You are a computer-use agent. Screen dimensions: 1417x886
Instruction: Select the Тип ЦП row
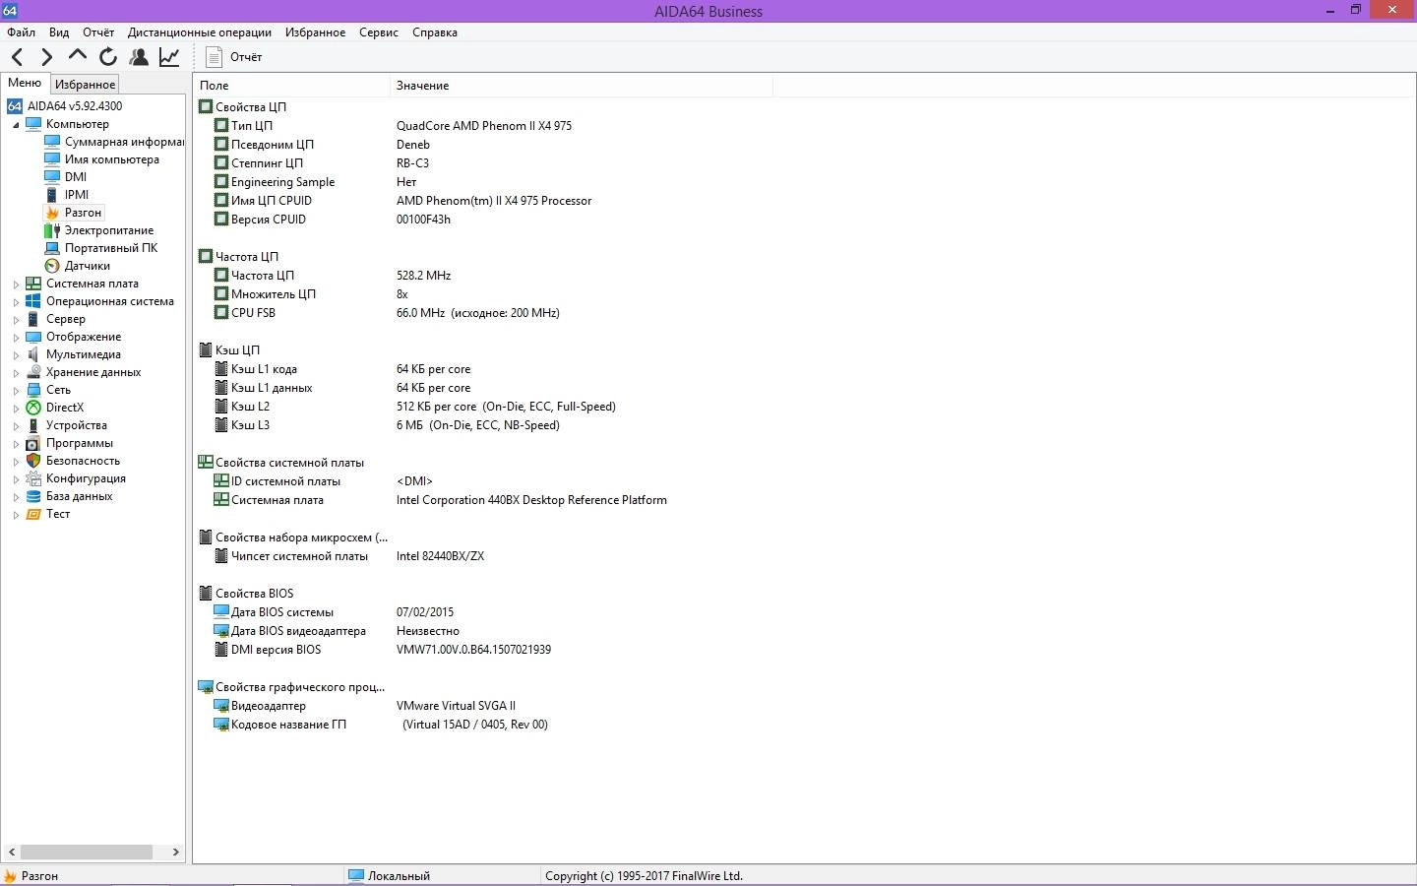click(483, 126)
